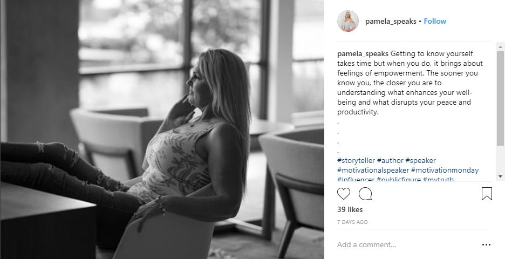Open the #storyteller hashtag
The width and height of the screenshot is (505, 259).
(x=356, y=160)
